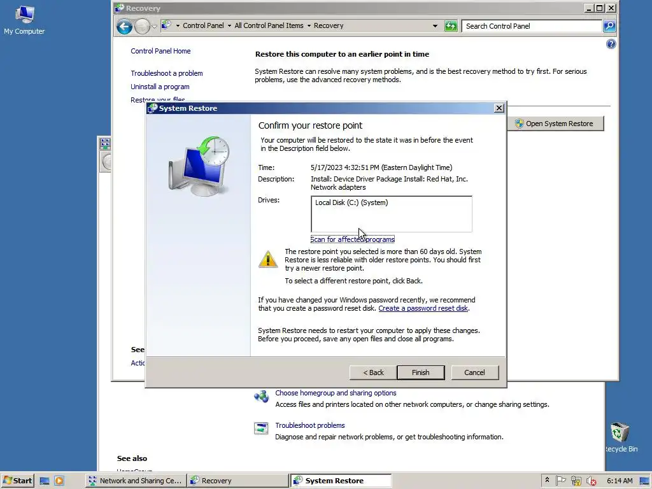Open the blue help question mark icon
This screenshot has height=489, width=652.
point(611,44)
